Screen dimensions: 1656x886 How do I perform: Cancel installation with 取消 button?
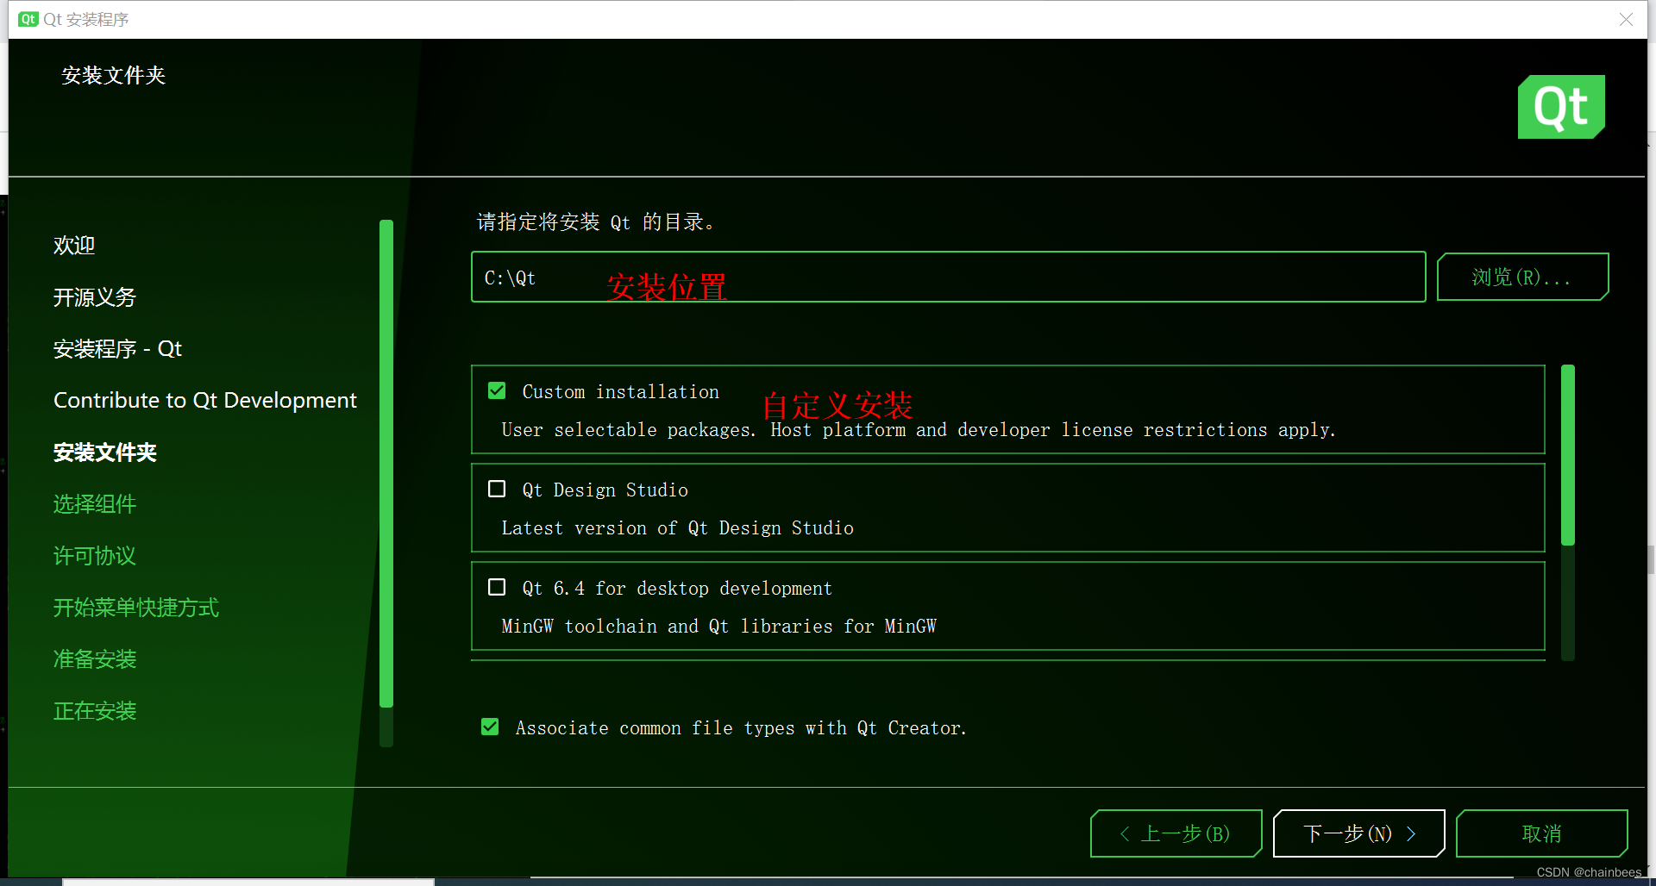point(1541,833)
